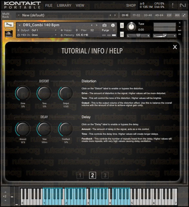
Task: Click the instrument volume slider
Action: [x=164, y=36]
